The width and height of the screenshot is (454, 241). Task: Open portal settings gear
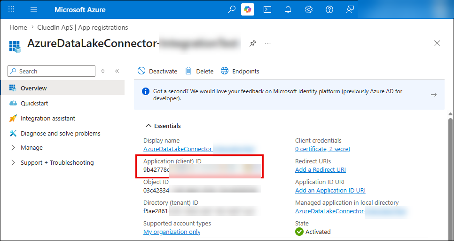click(309, 9)
